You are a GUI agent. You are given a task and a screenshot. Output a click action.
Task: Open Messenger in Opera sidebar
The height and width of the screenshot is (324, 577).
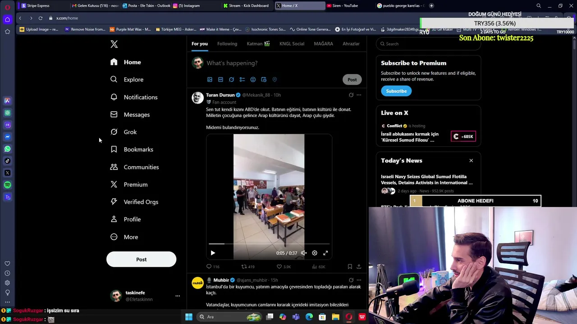click(7, 137)
